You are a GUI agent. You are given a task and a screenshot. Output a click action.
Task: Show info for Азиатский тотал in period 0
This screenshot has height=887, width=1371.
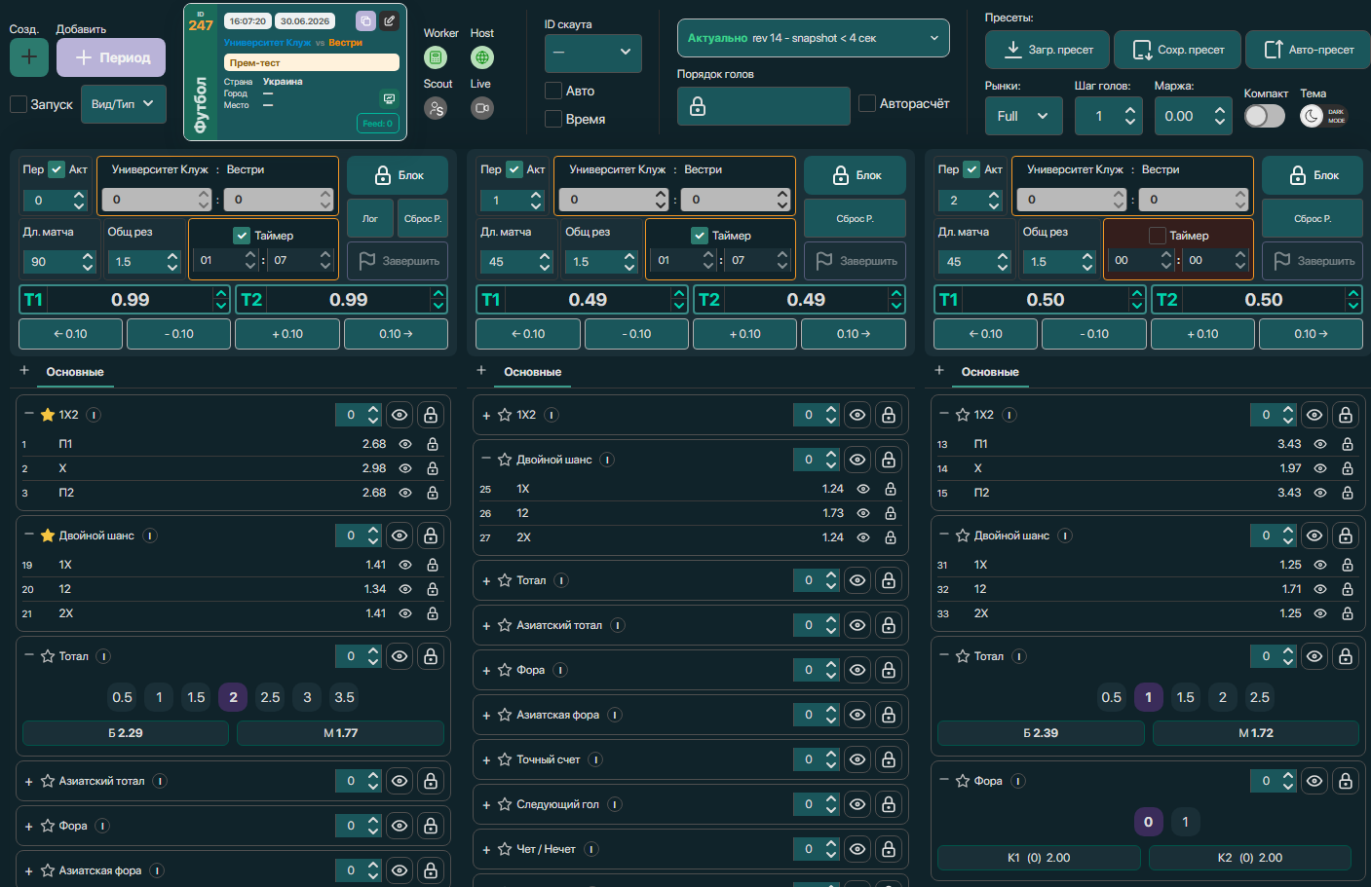[x=160, y=781]
